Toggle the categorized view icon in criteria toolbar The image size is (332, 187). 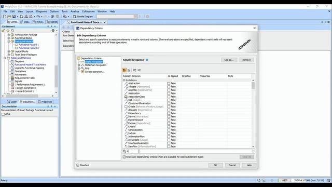[125, 70]
